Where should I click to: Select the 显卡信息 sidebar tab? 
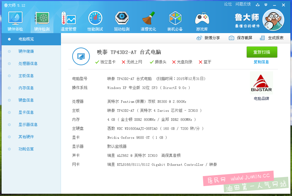click(x=31, y=112)
